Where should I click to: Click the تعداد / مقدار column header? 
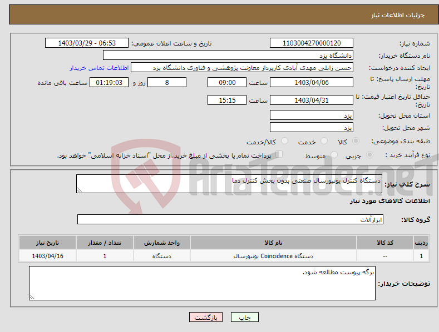coord(105,243)
